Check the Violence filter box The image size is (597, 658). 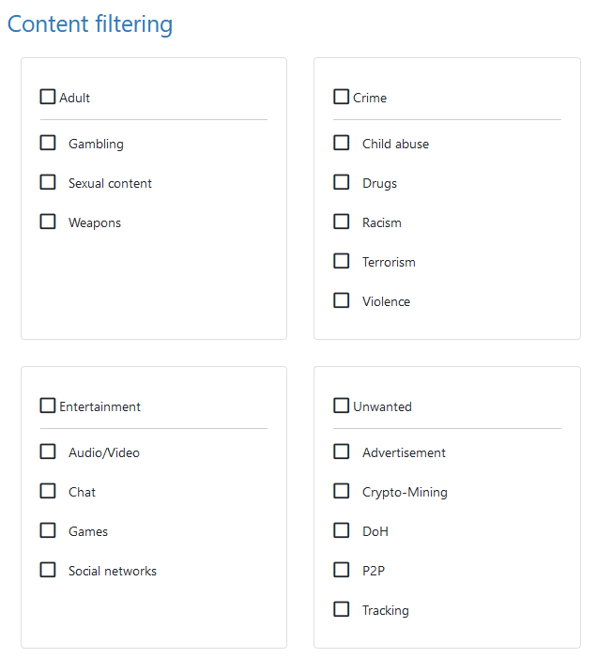(x=342, y=300)
